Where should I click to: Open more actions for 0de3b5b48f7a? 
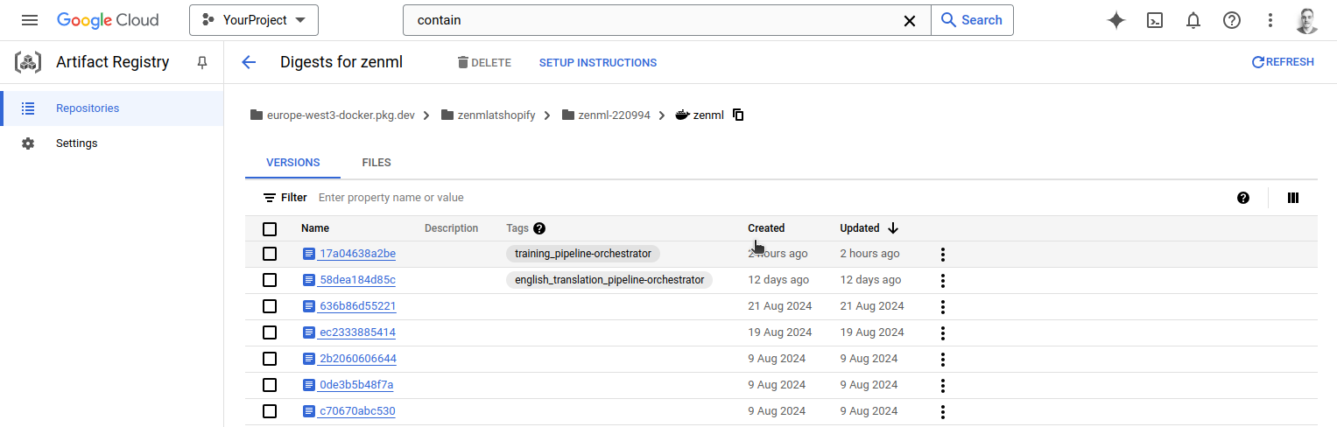[943, 386]
